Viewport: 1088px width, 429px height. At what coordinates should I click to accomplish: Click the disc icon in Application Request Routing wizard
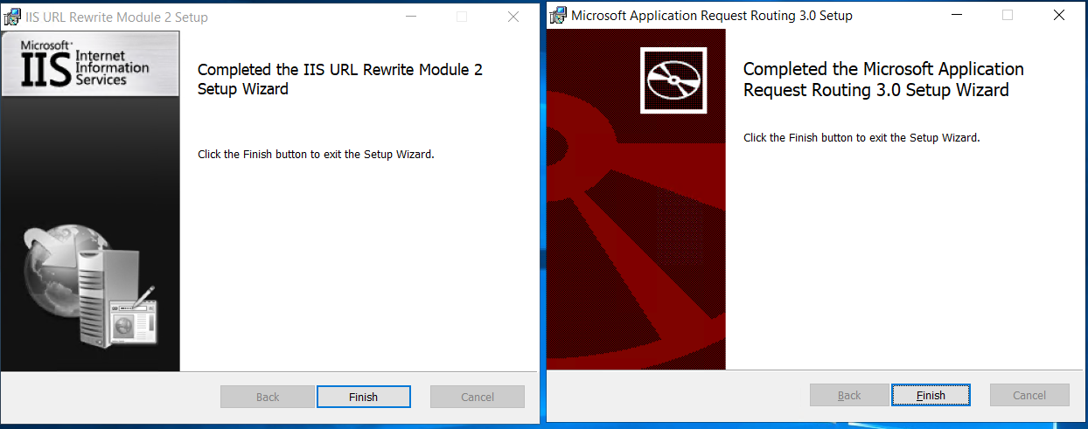coord(674,80)
